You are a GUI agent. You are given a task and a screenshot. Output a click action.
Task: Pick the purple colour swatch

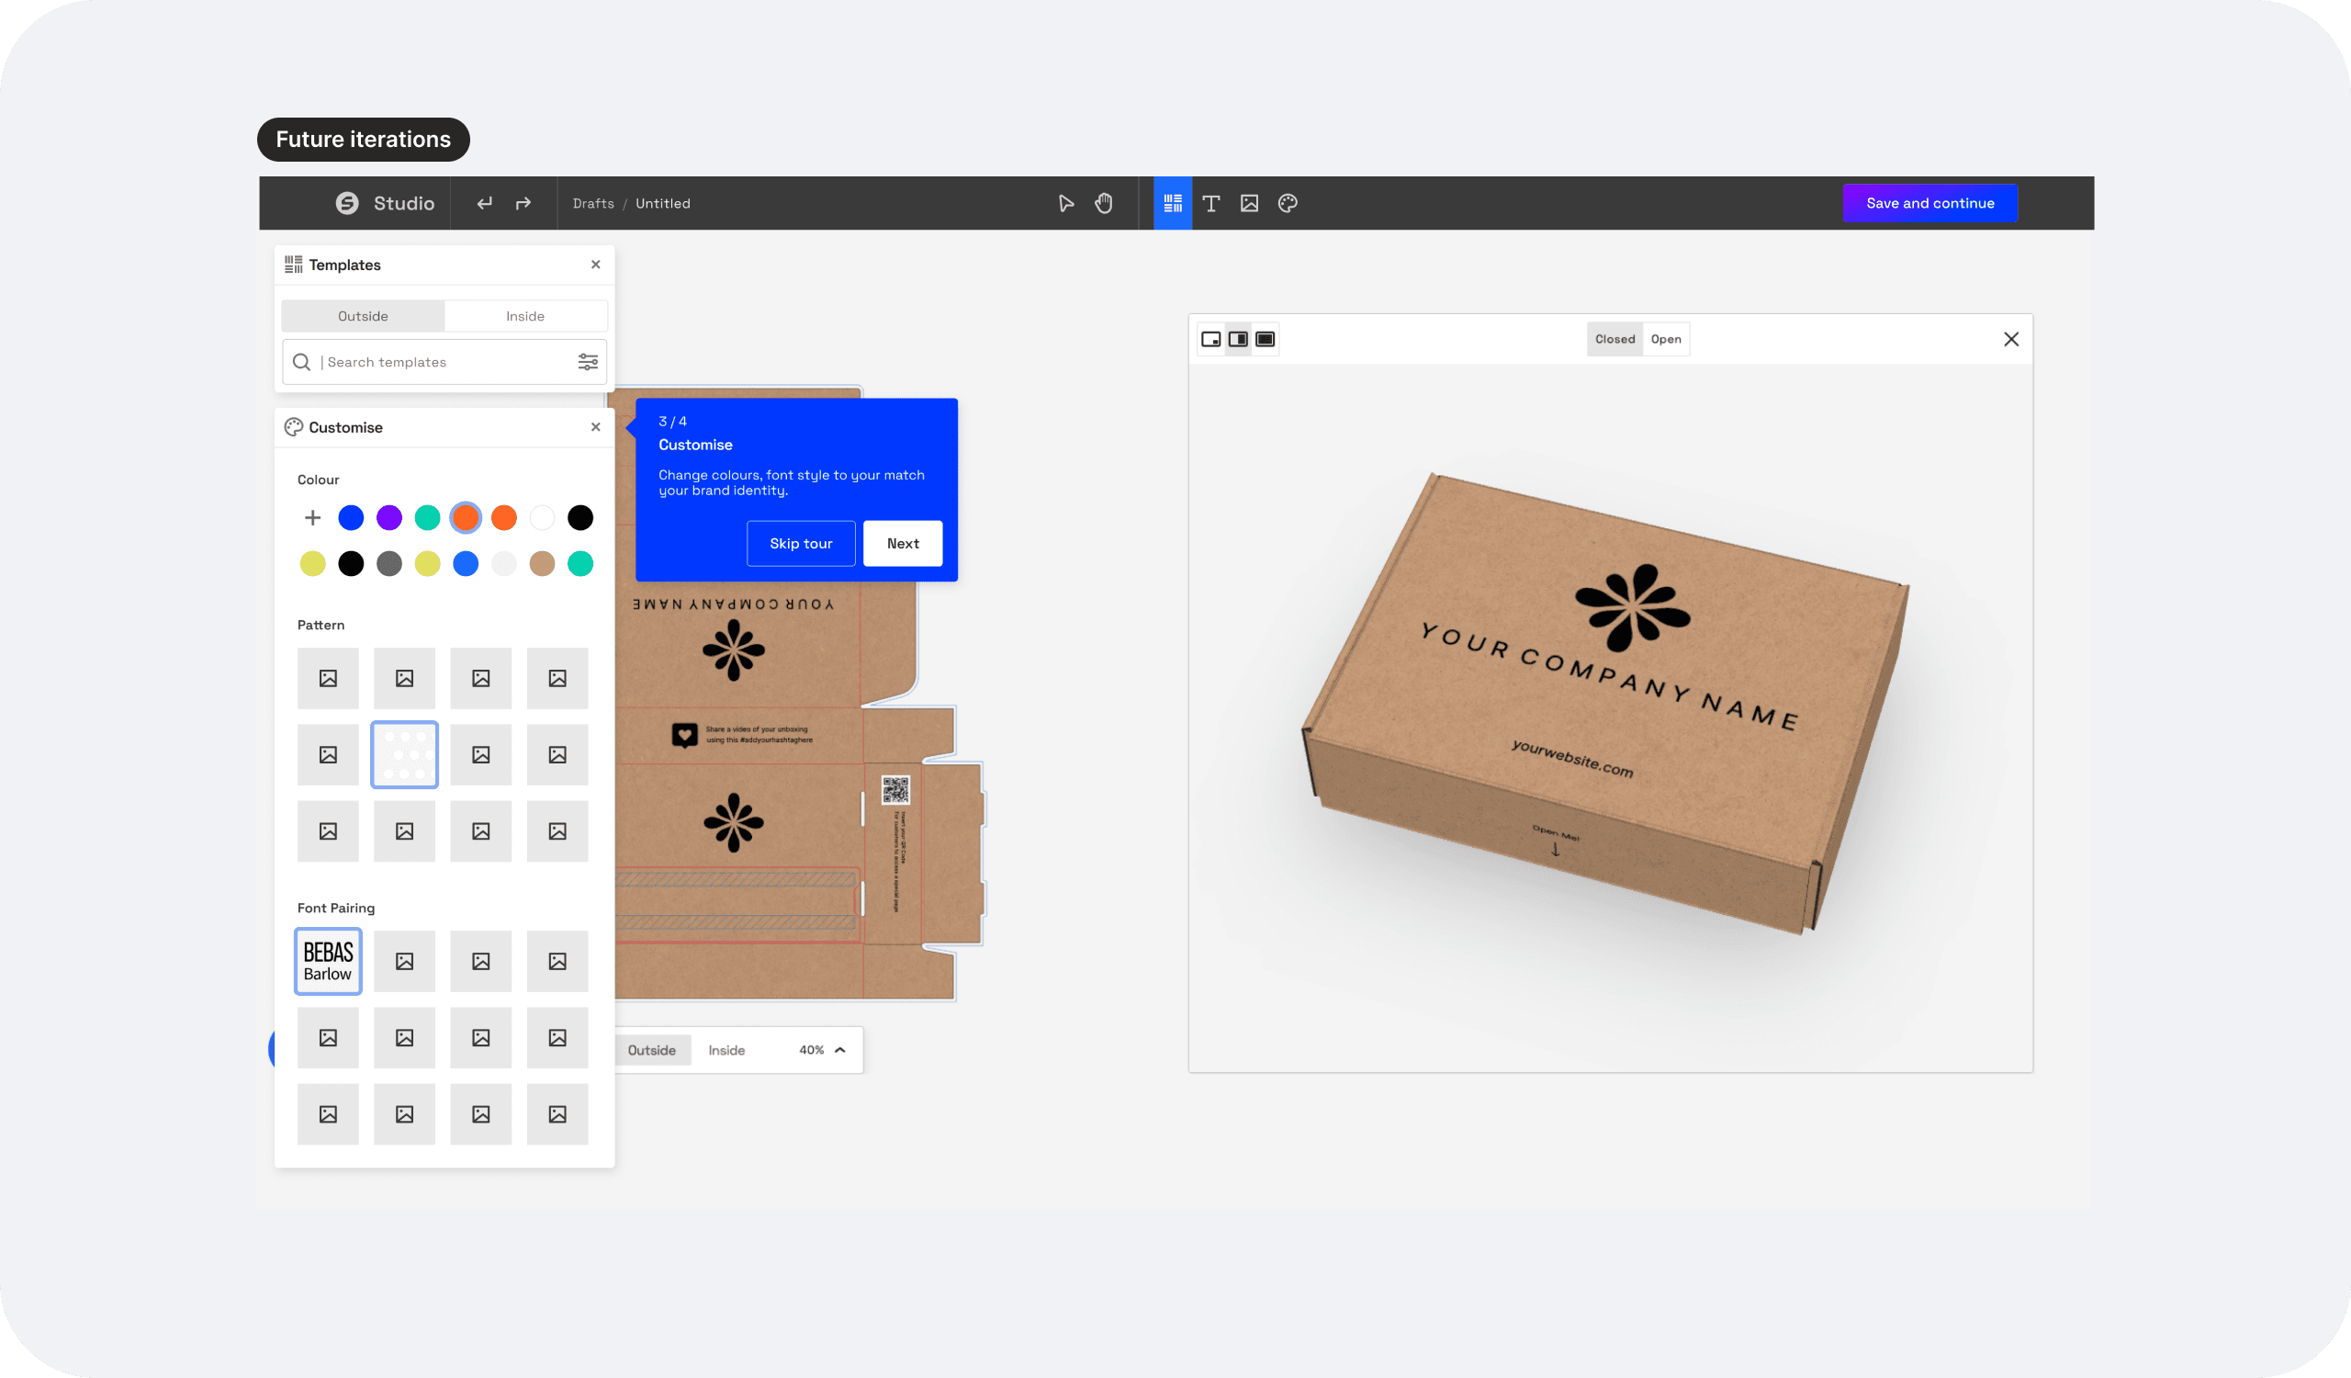[x=389, y=518]
